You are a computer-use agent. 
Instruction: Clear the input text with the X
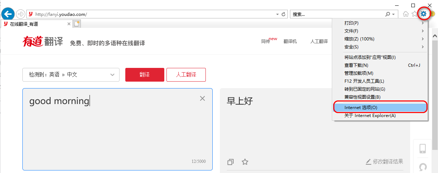[203, 99]
